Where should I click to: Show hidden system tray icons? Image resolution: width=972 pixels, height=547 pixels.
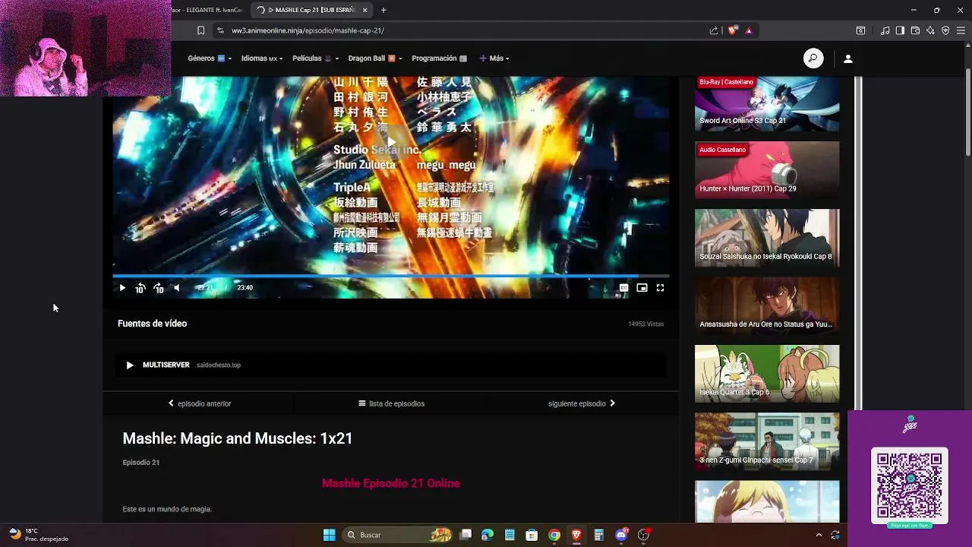[x=819, y=535]
